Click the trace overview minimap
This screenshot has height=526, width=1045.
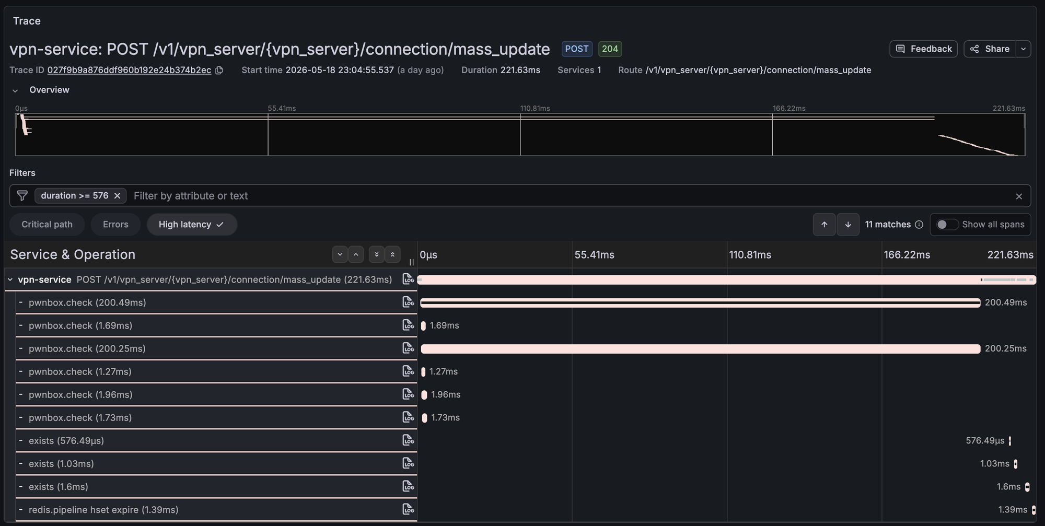pos(520,134)
